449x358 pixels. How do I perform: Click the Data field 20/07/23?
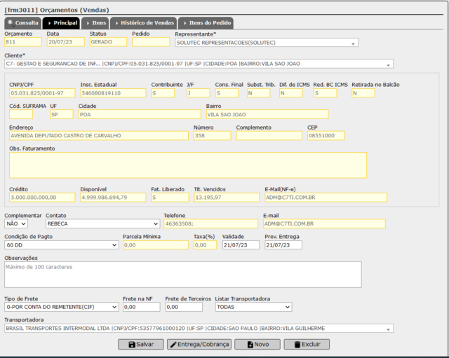tap(65, 42)
